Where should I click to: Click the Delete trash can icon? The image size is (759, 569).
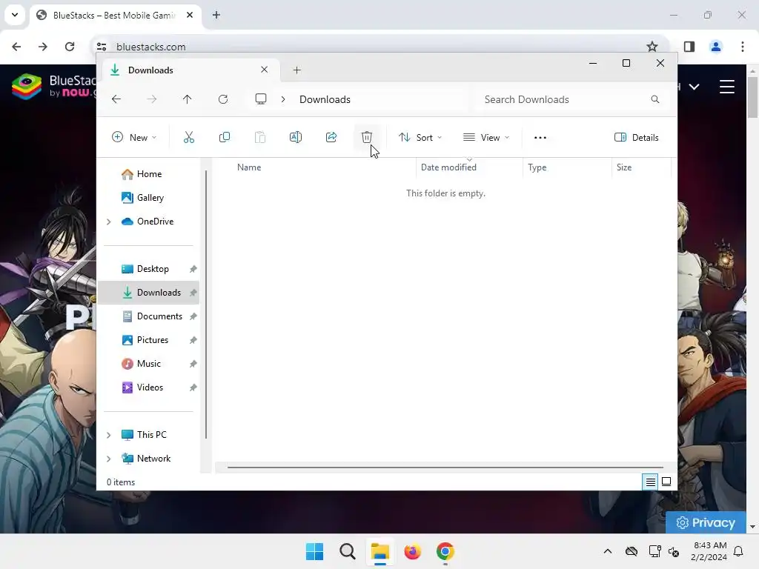click(x=366, y=137)
